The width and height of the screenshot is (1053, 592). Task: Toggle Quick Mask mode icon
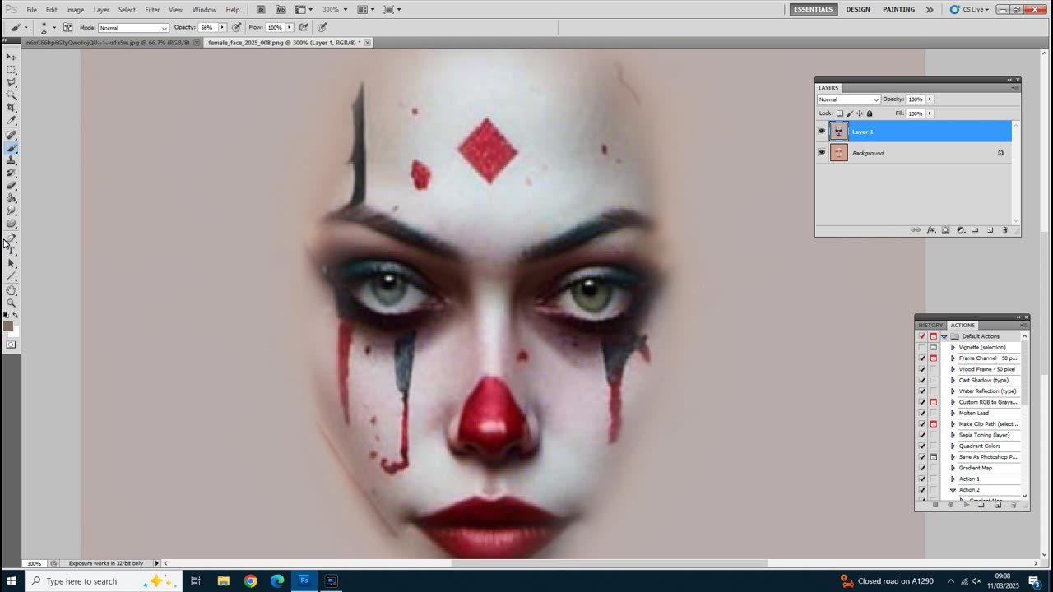click(x=11, y=344)
